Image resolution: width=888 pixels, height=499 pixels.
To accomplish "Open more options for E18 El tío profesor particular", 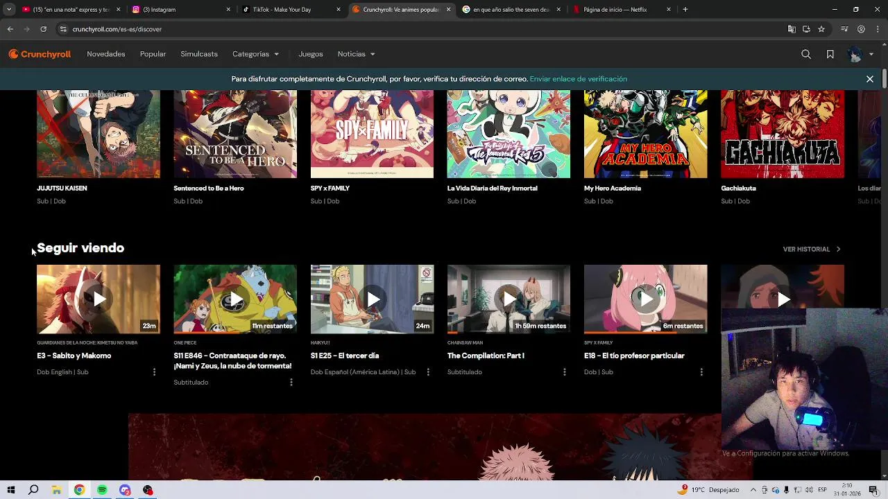I will pos(701,372).
